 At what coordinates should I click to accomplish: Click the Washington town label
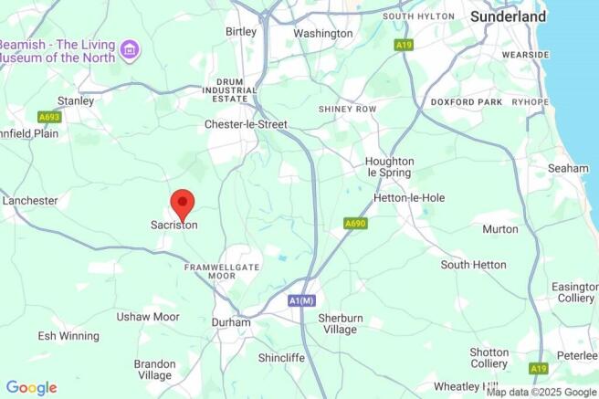click(323, 34)
